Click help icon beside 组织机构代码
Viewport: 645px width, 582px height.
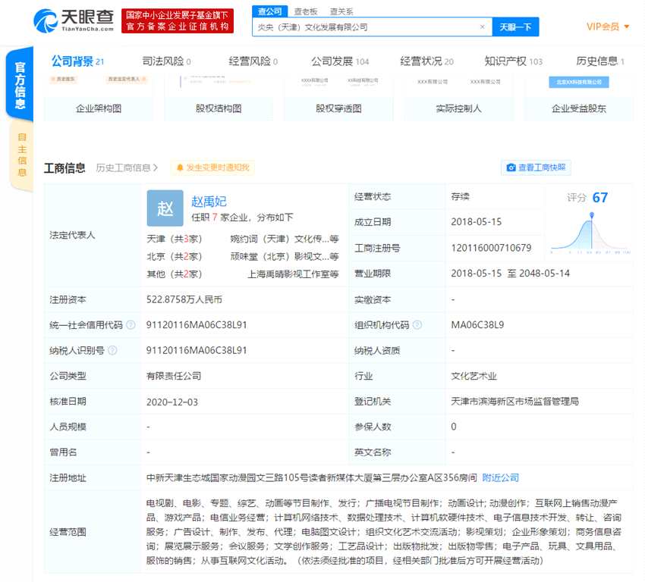(x=415, y=325)
